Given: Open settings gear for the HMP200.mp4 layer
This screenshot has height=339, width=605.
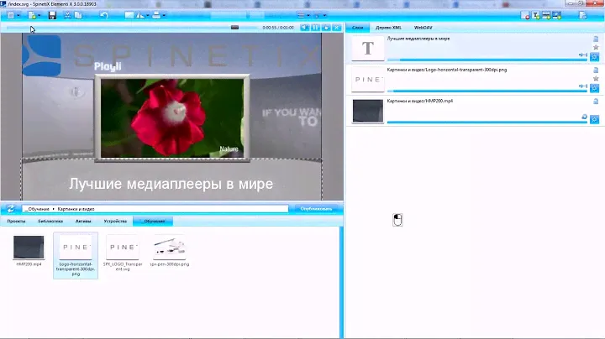Looking at the screenshot, I should coord(594,120).
